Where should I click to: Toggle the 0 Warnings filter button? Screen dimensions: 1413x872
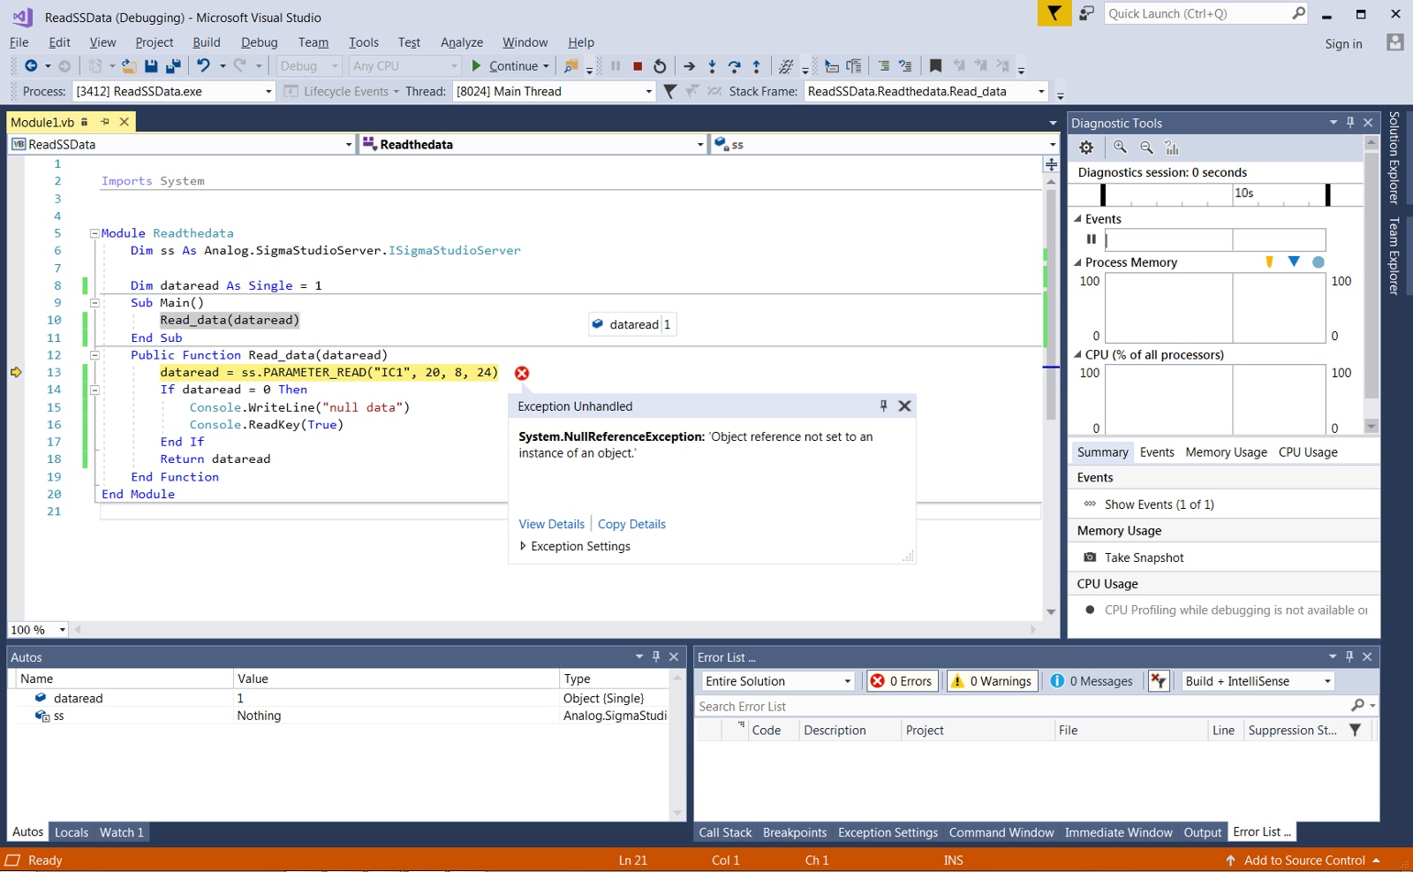click(x=991, y=681)
